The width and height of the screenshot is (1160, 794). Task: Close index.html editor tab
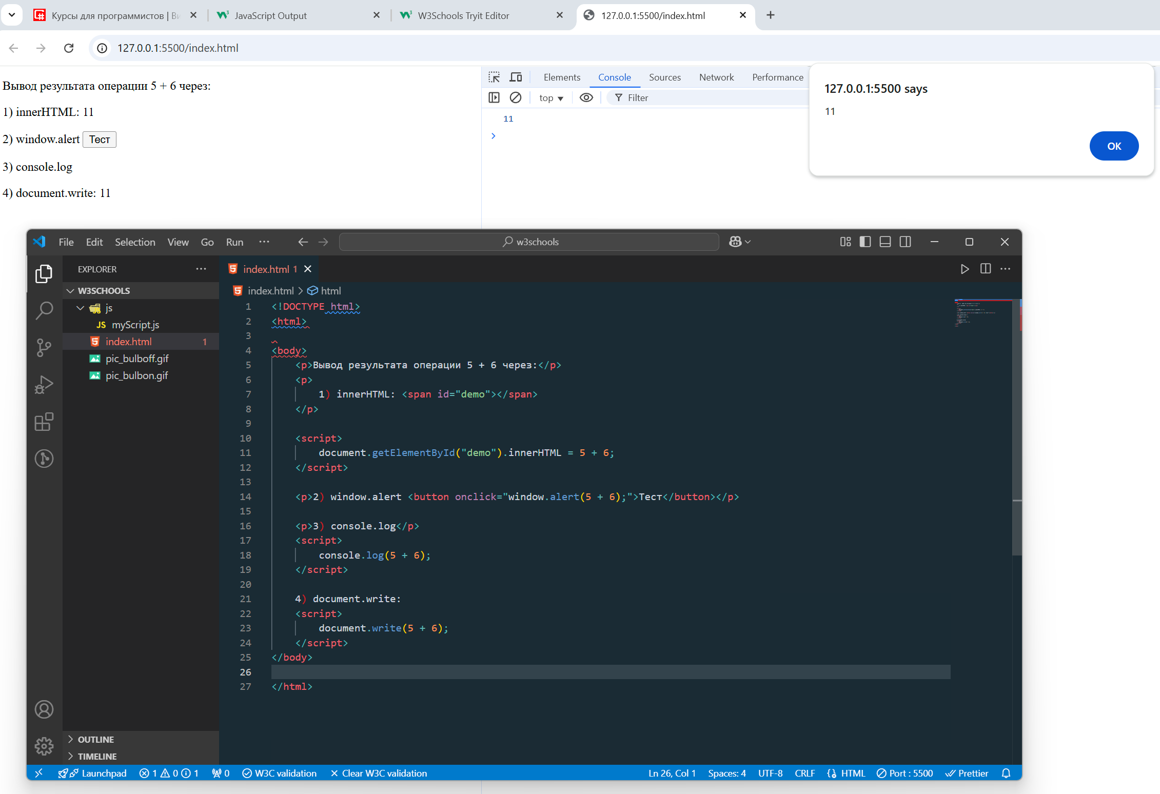[x=308, y=269]
